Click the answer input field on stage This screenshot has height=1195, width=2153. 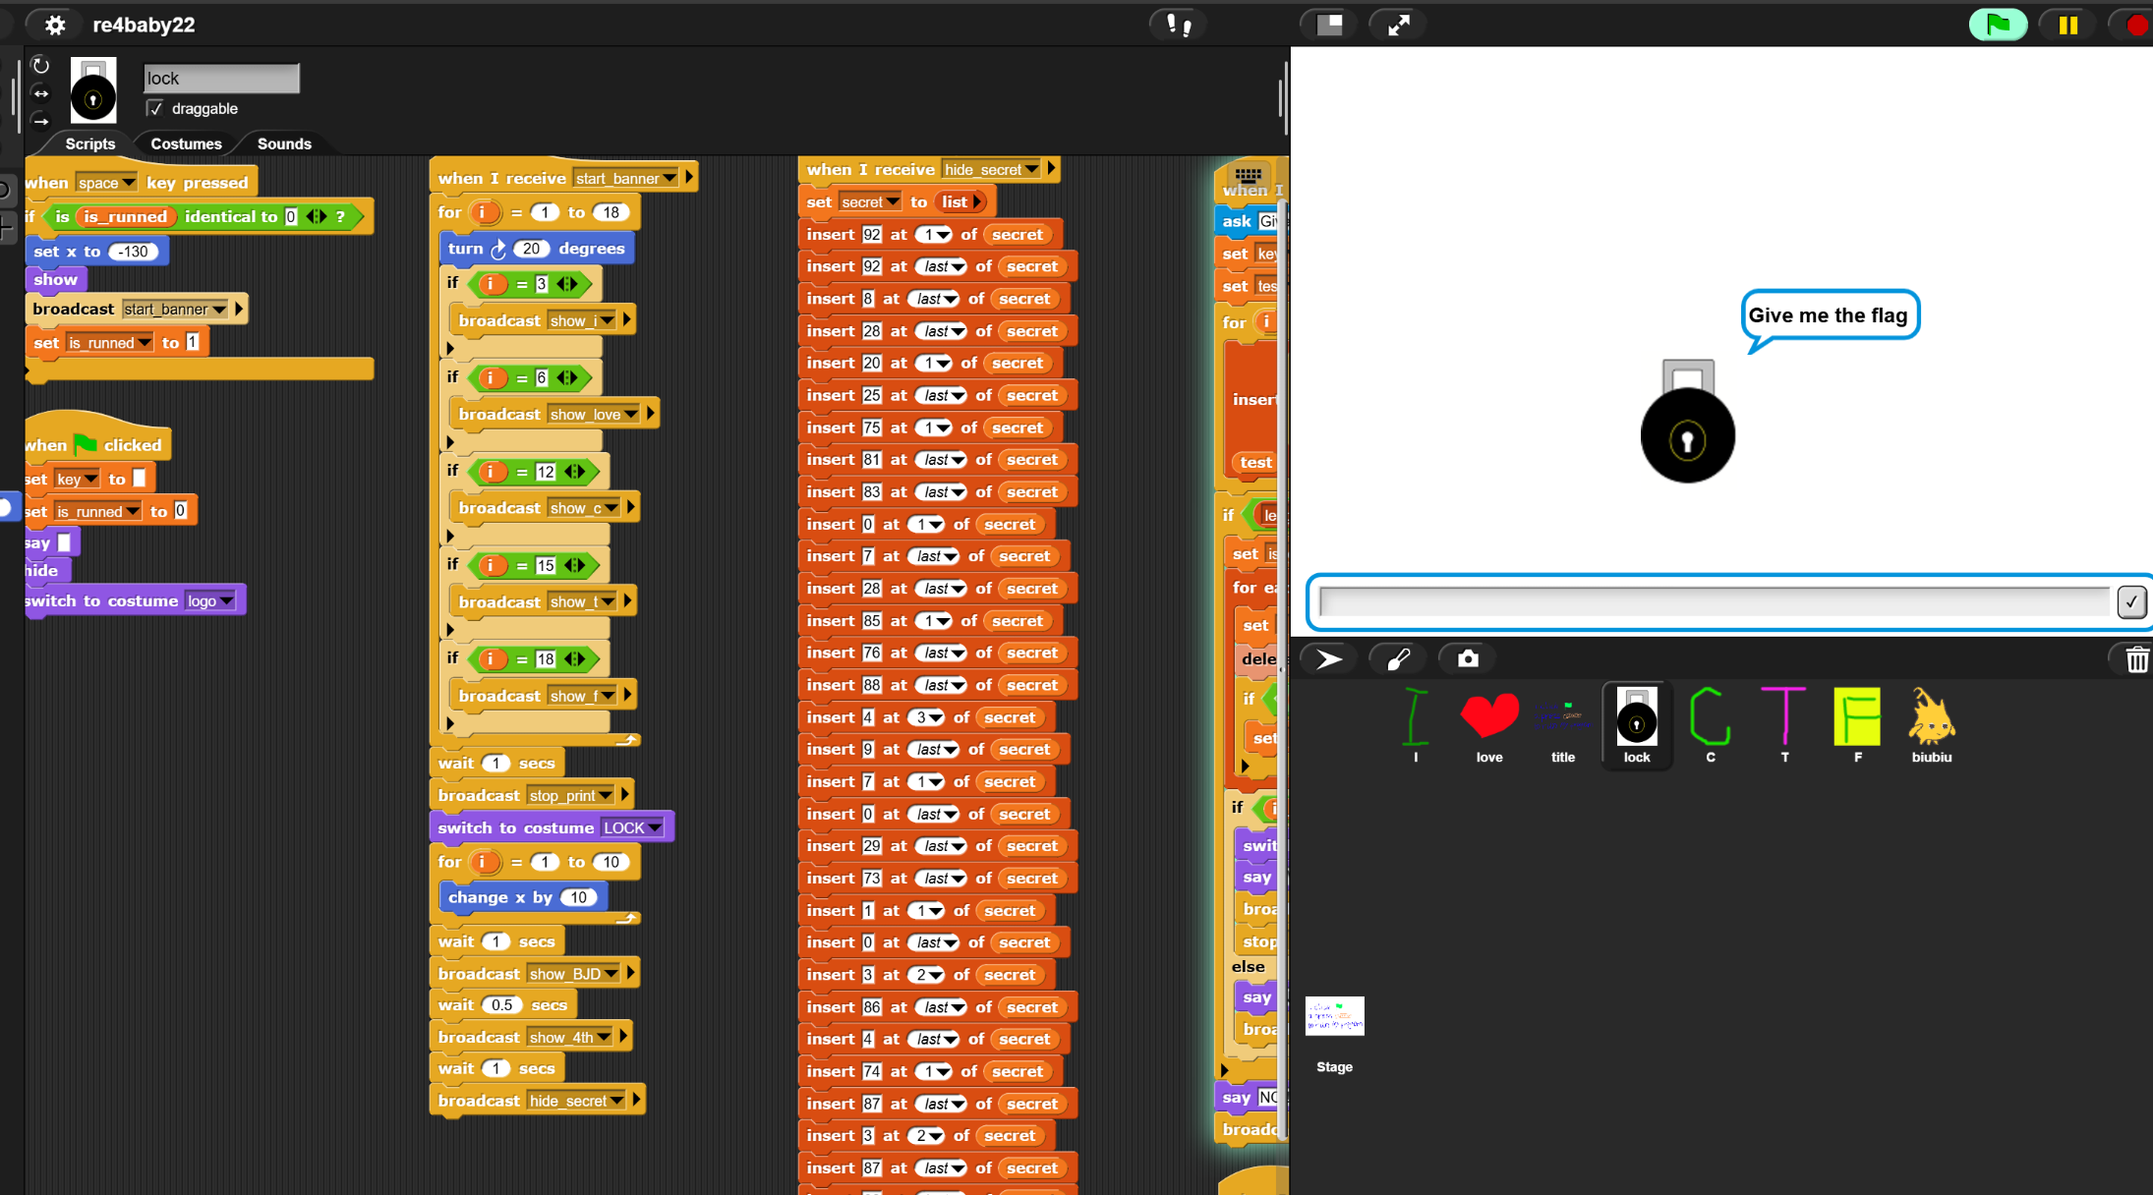click(x=1714, y=601)
